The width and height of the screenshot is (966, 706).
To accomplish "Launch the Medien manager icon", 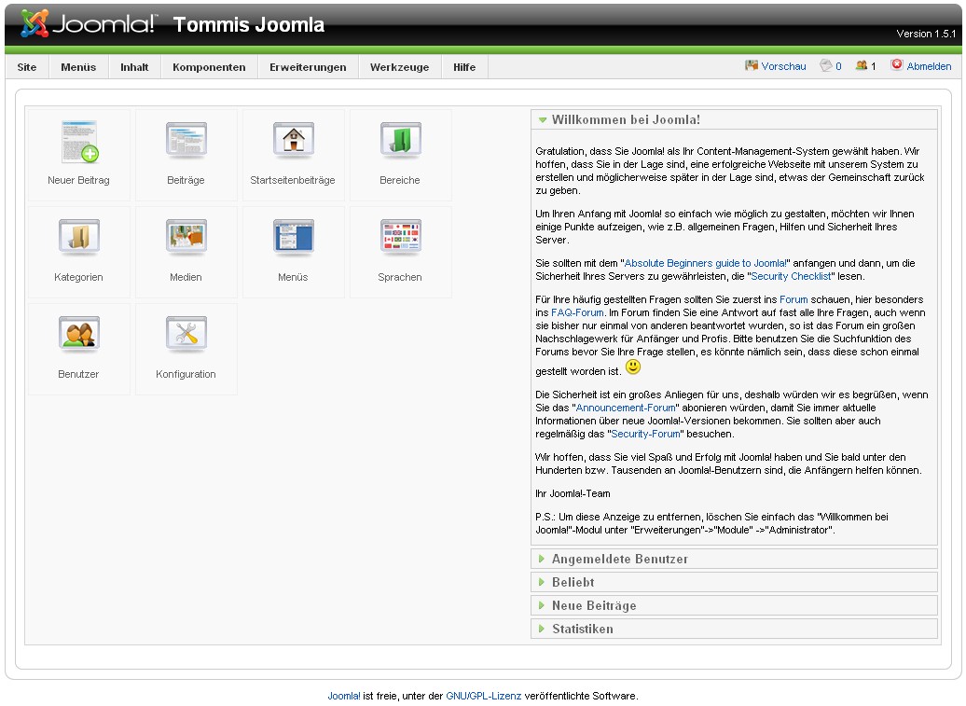I will pyautogui.click(x=186, y=240).
